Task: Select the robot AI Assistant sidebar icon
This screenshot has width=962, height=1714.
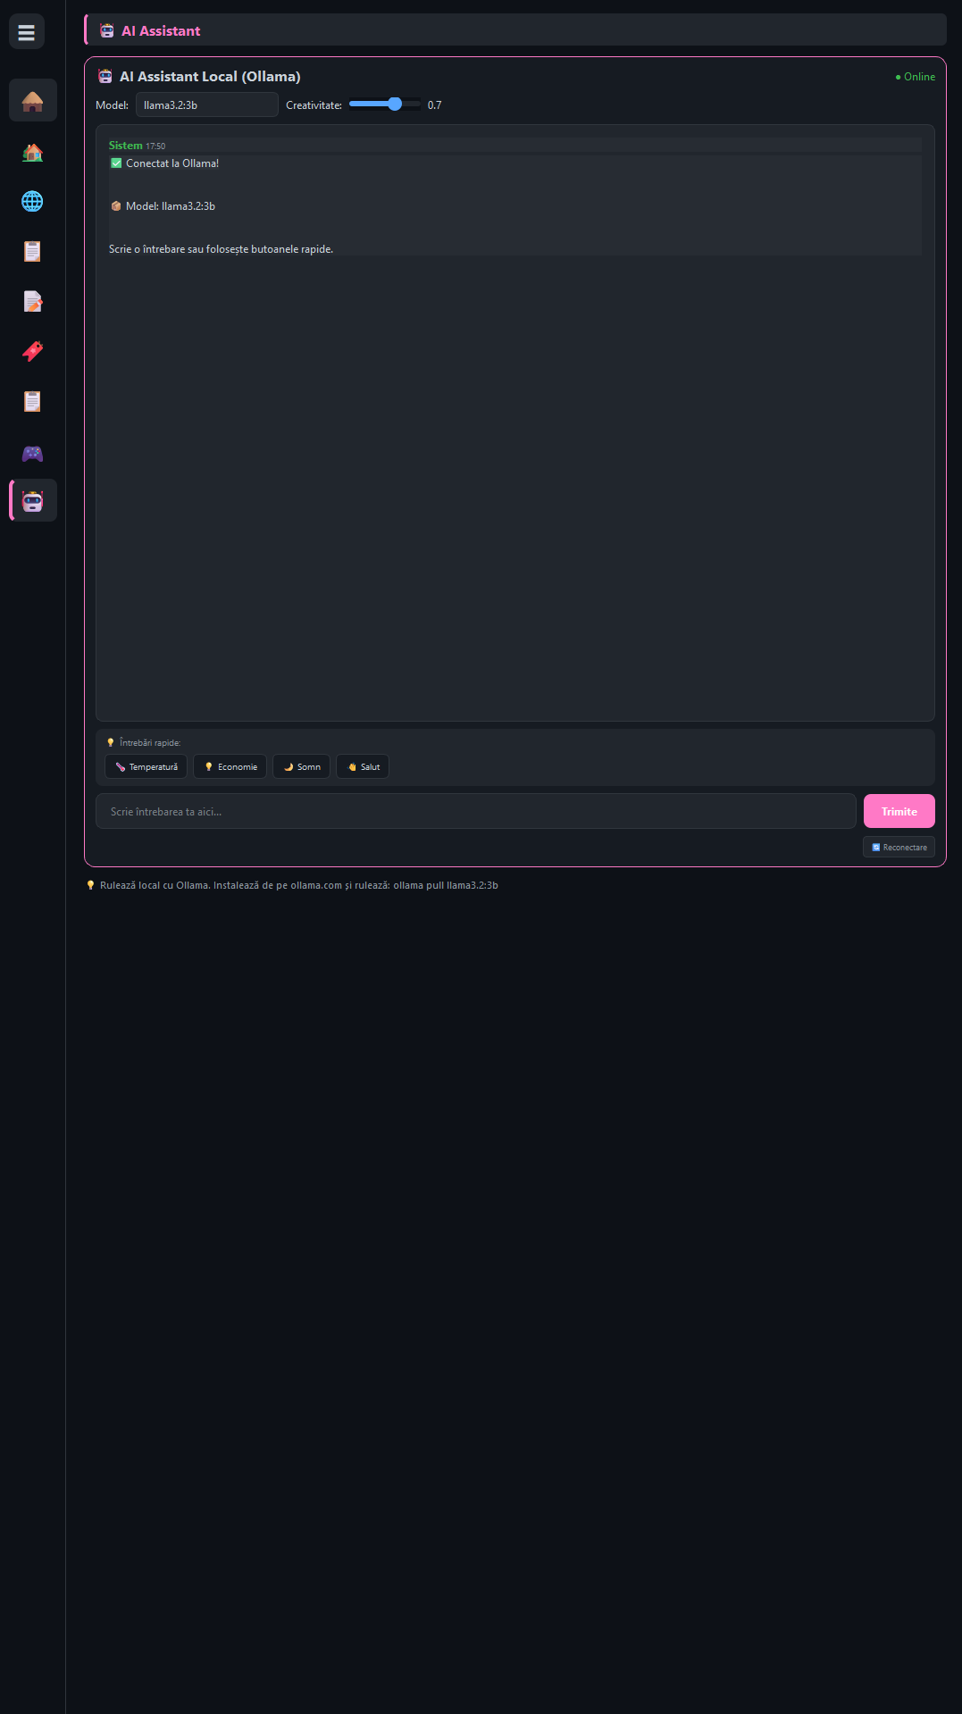Action: tap(33, 500)
